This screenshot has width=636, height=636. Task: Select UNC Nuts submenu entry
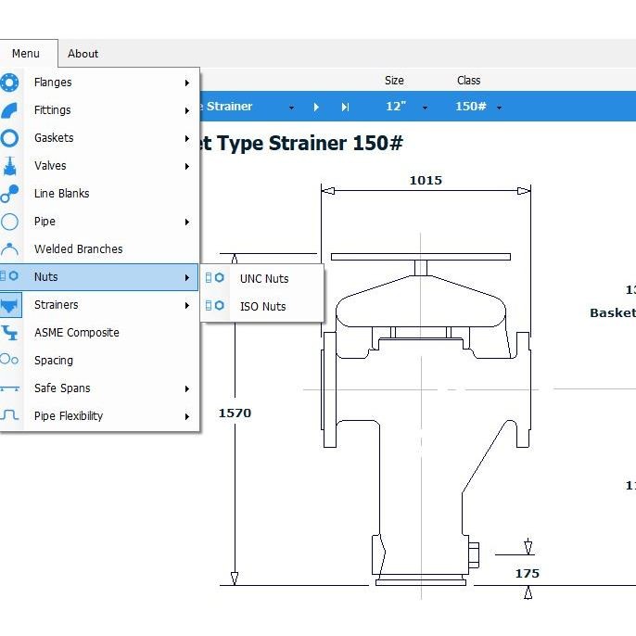(262, 279)
